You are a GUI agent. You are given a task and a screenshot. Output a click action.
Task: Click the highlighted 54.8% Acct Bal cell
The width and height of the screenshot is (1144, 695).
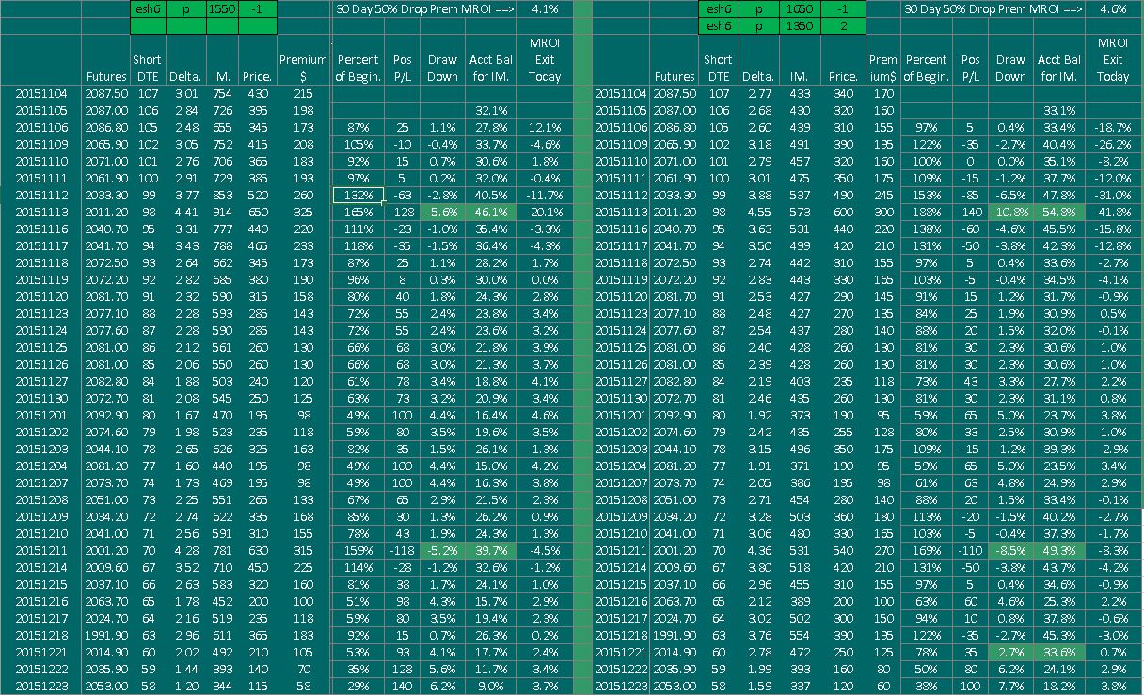coord(1060,213)
